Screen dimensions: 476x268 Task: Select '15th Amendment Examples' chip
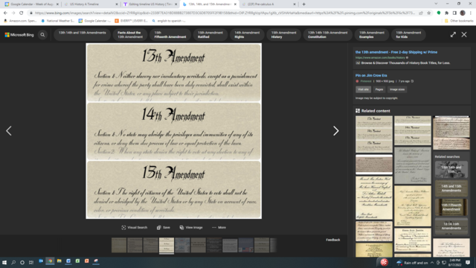[372, 35]
